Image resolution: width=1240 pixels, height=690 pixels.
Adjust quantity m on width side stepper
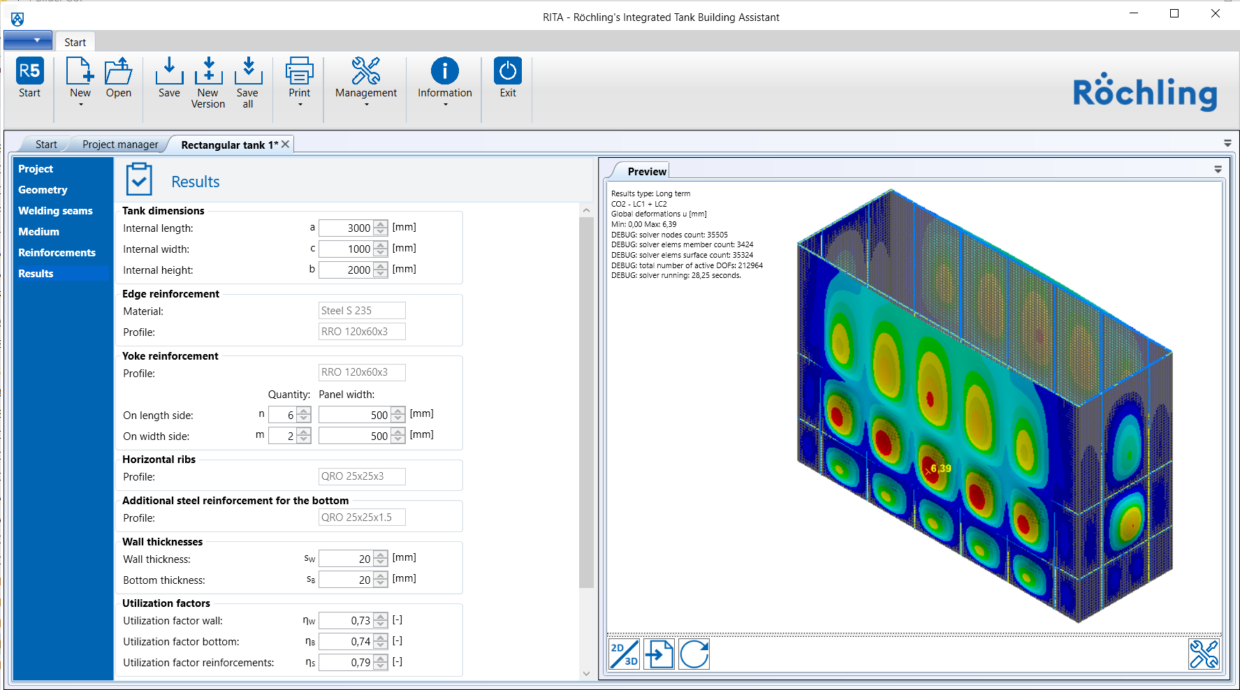pos(303,436)
